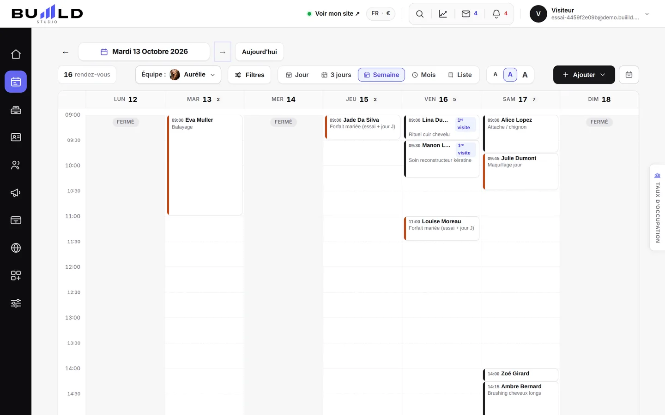Select DIM 18 day header

599,99
